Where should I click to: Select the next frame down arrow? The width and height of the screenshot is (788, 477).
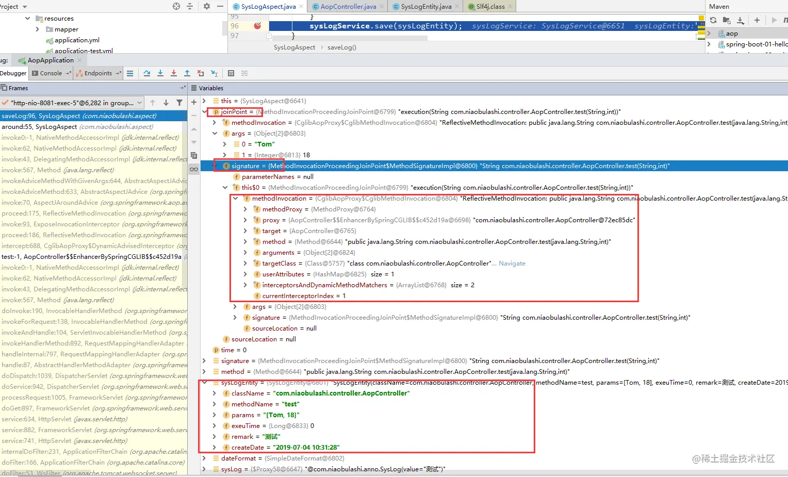(x=166, y=103)
